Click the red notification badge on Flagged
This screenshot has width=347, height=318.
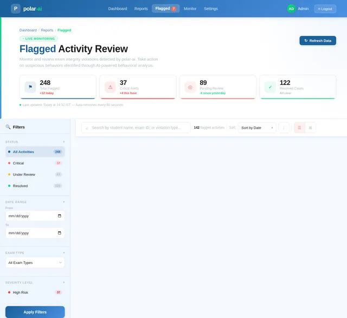pyautogui.click(x=173, y=9)
